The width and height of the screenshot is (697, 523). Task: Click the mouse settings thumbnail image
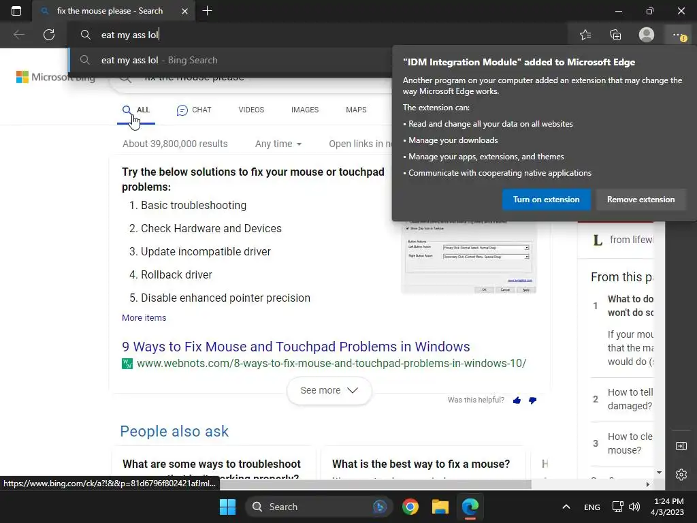click(x=468, y=257)
